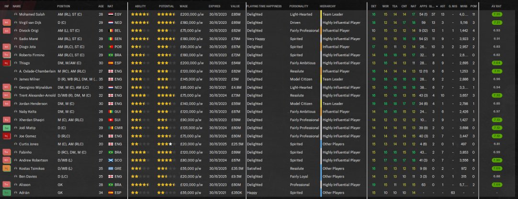Sort players by the AGE column header
518x199 pixels.
[x=101, y=6]
